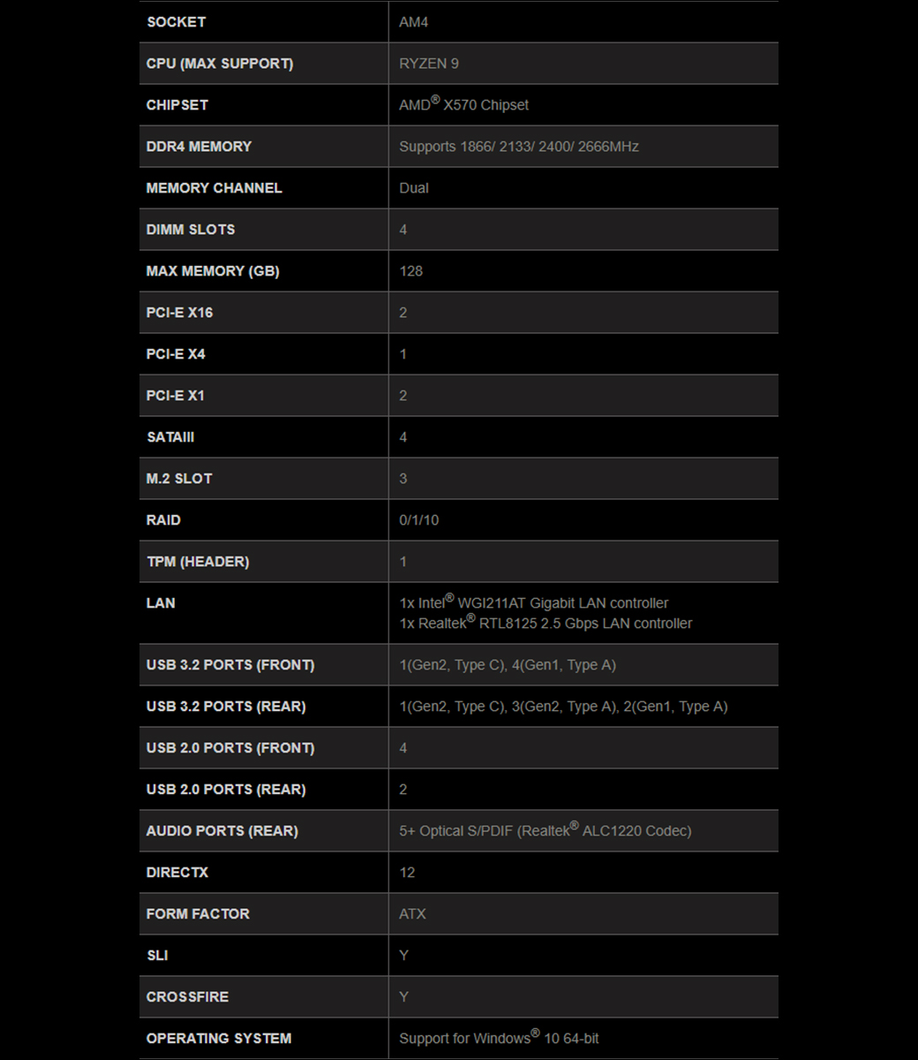This screenshot has width=918, height=1060.
Task: Select the USB 3.2 rear ports value
Action: (563, 707)
